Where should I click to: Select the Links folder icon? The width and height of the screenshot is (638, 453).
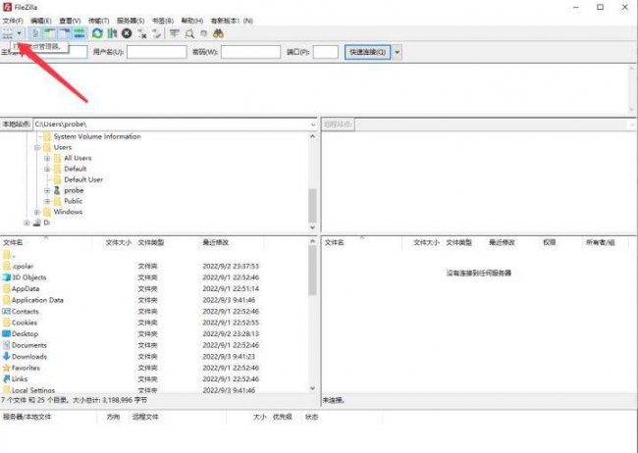pyautogui.click(x=6, y=379)
